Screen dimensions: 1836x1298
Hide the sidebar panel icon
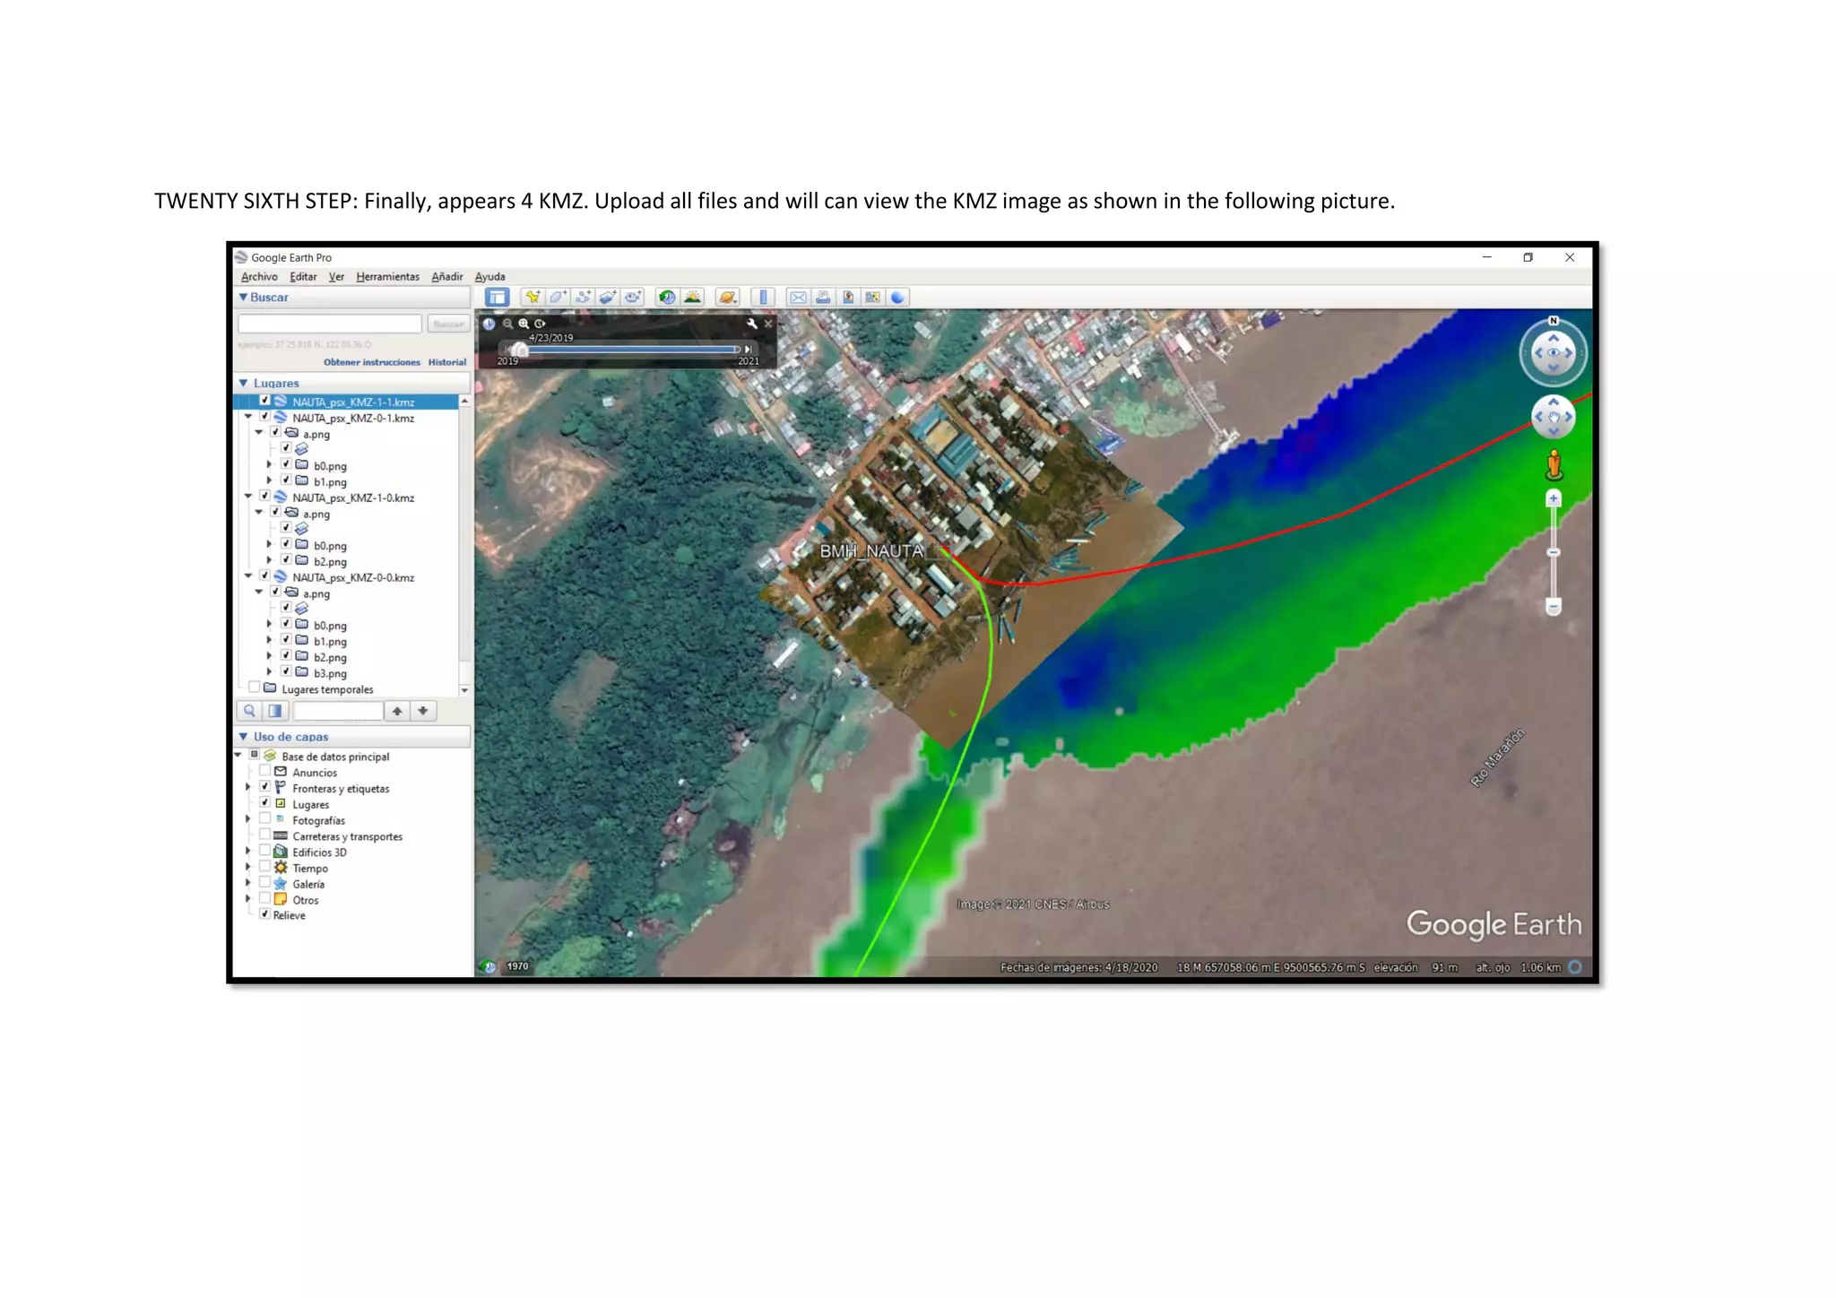point(497,298)
